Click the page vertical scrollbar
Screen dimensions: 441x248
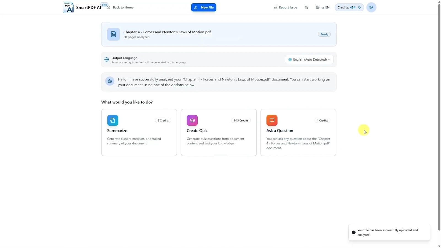(439, 117)
